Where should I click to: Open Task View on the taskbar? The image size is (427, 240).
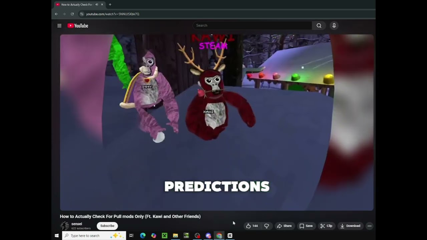[131, 236]
